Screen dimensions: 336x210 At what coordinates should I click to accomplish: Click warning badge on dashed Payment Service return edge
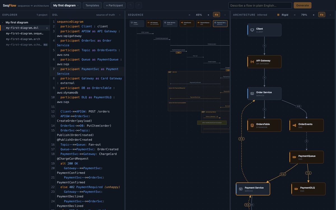coord(241,139)
